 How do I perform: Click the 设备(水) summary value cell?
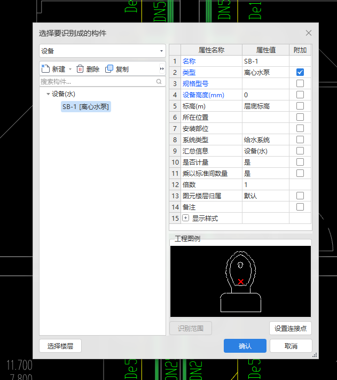coord(265,151)
